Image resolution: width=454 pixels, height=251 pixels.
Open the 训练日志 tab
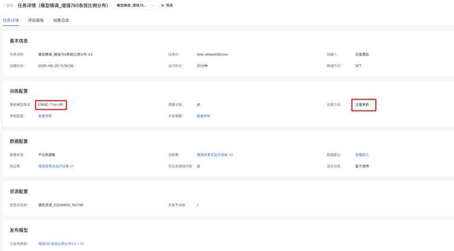(x=61, y=20)
